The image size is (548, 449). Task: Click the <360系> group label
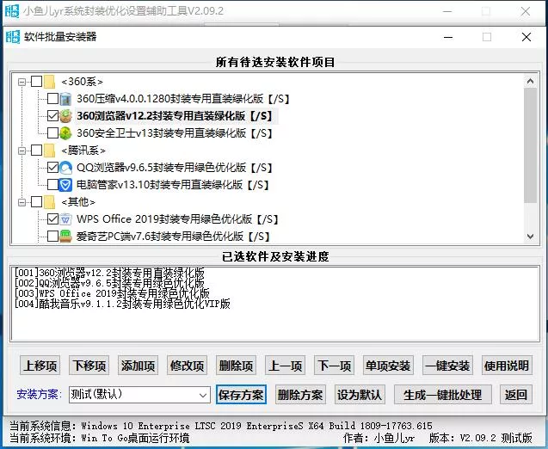click(x=82, y=82)
